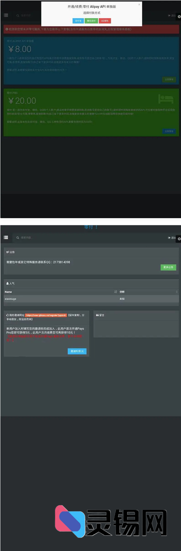Screen dimensions: 181x551
Task: Click the purchase button on ¥8.00 plan card
Action: click(x=169, y=79)
